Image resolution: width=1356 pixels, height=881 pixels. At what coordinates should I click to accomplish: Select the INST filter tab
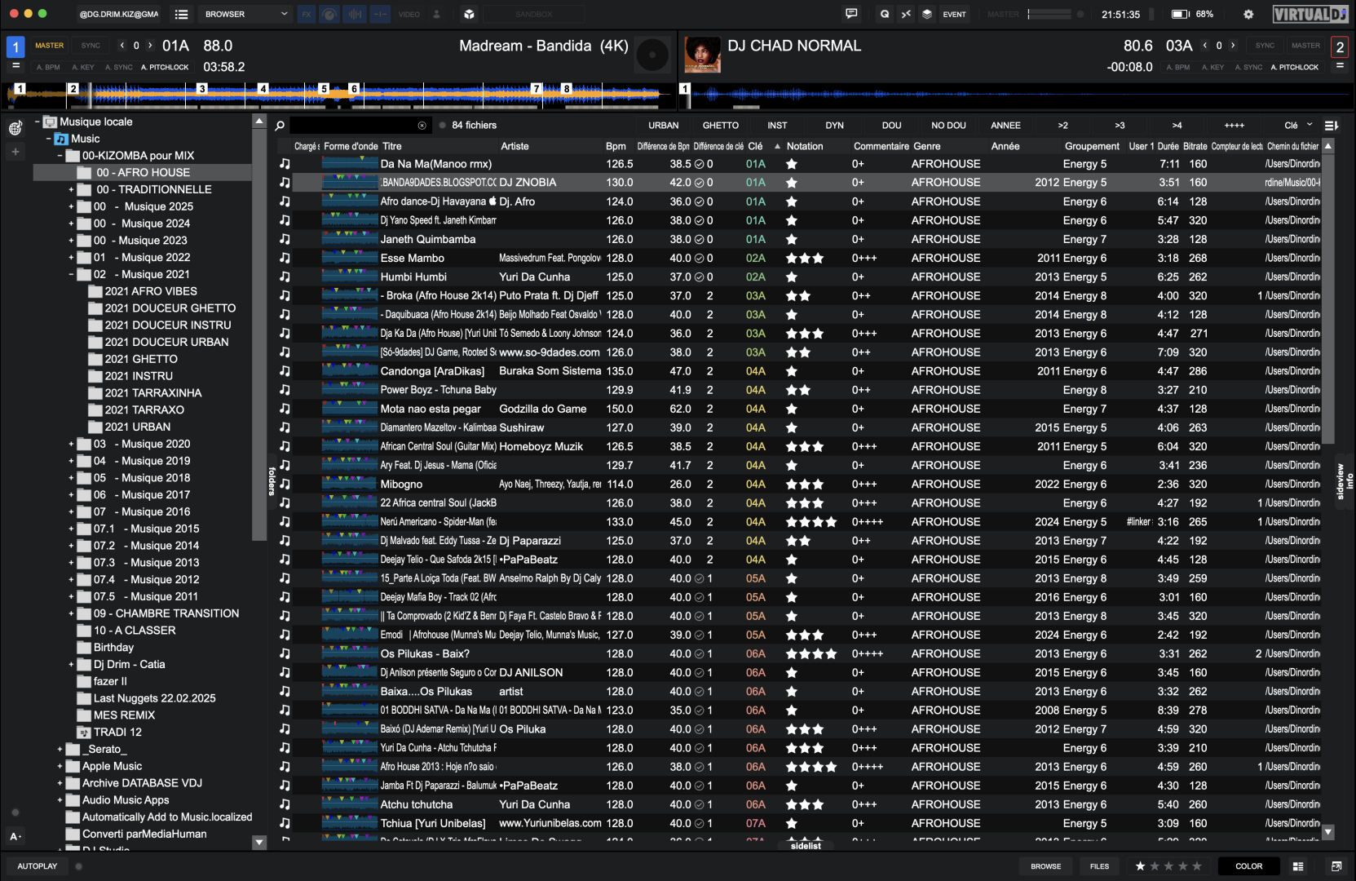[777, 126]
